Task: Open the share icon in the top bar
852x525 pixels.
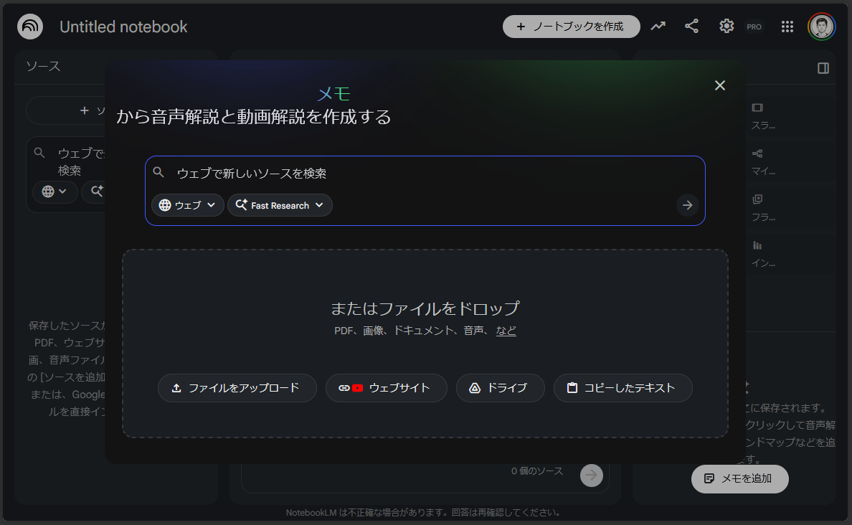Action: tap(691, 26)
